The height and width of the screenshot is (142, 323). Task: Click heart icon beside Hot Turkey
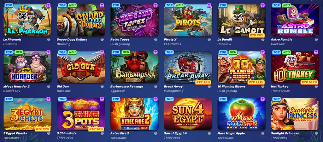316,87
